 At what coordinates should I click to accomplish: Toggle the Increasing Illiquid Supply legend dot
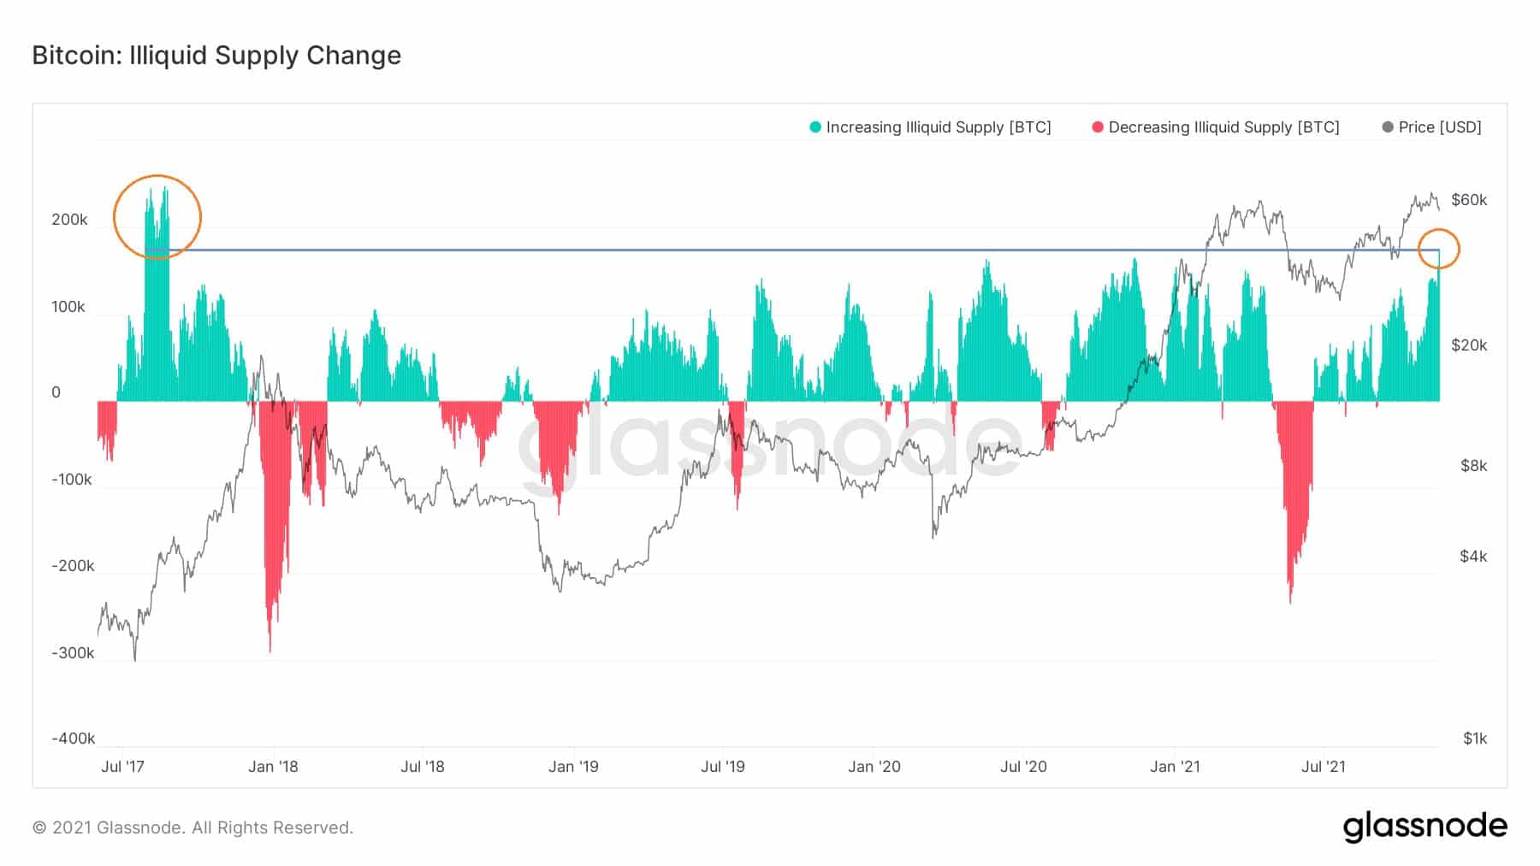[815, 127]
